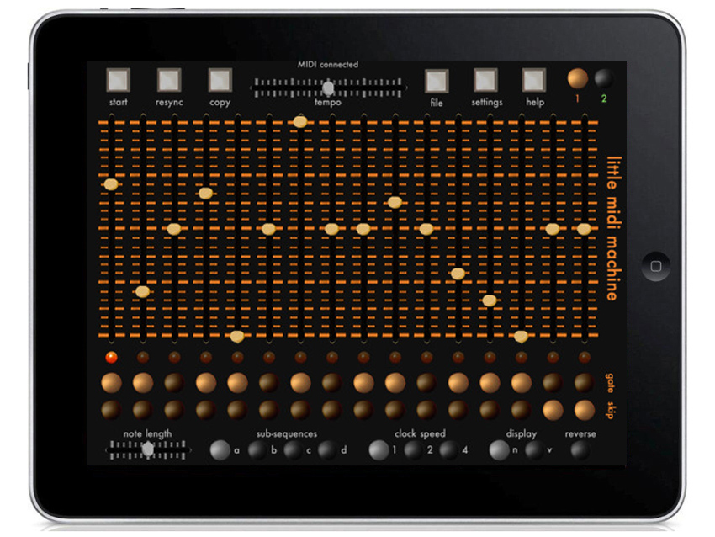Toggle gate for step 3
The height and width of the screenshot is (537, 715).
[x=174, y=383]
